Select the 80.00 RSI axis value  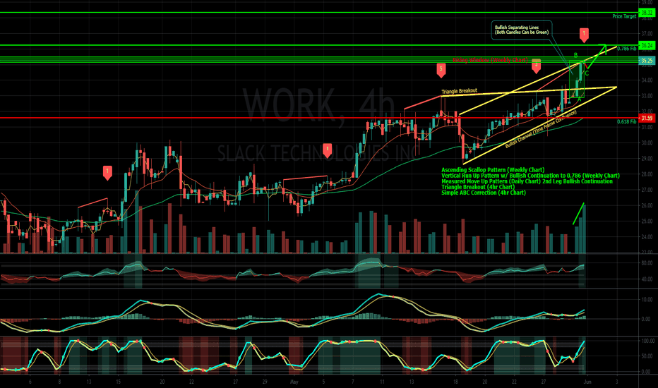[x=647, y=263]
